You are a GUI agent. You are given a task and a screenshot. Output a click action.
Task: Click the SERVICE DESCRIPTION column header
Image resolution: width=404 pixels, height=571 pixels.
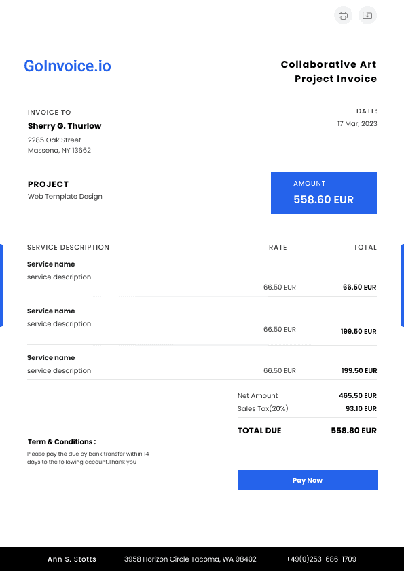pos(68,248)
